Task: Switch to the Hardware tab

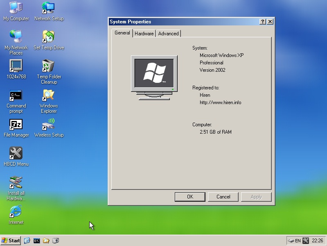Action: pos(144,34)
